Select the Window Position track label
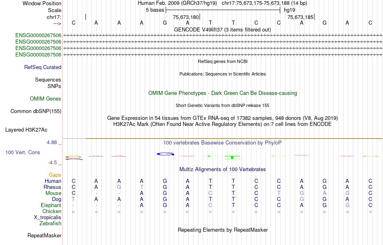Screen dimensions: 383x245 click(42, 3)
